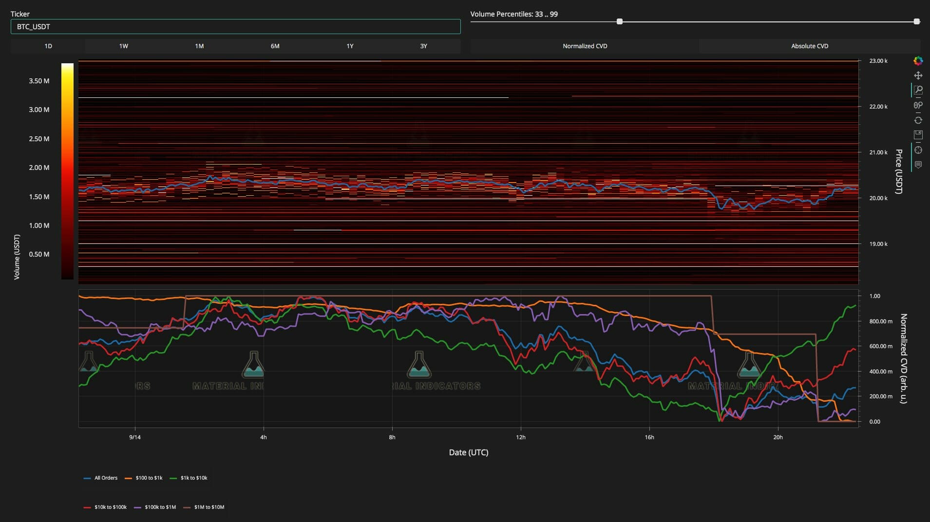Click the 20h time axis label
Viewport: 930px width, 522px height.
point(778,437)
